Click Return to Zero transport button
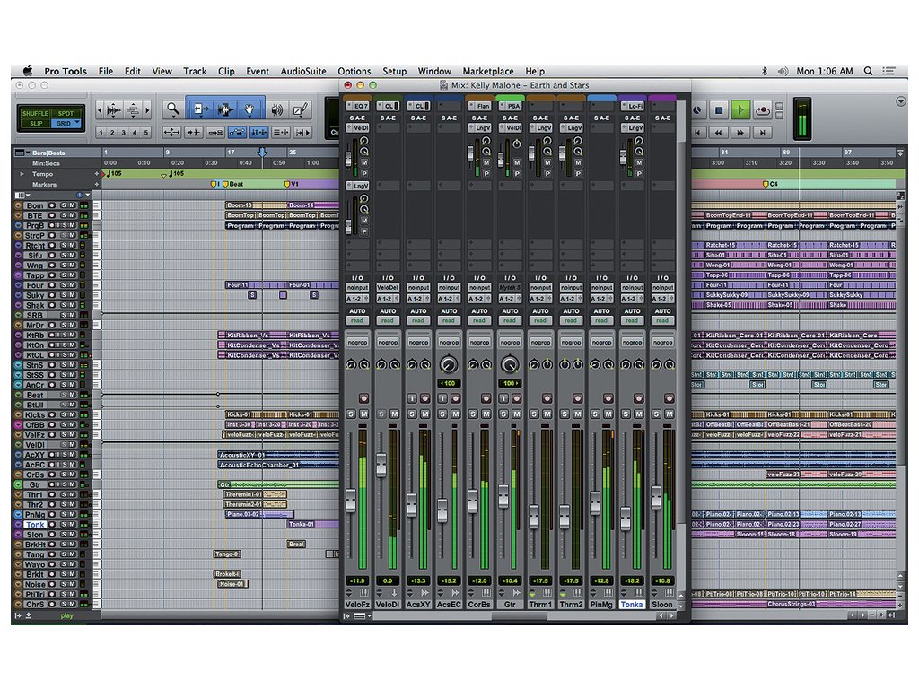This screenshot has height=689, width=919. click(697, 133)
